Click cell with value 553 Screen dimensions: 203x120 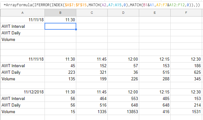click(x=123, y=98)
